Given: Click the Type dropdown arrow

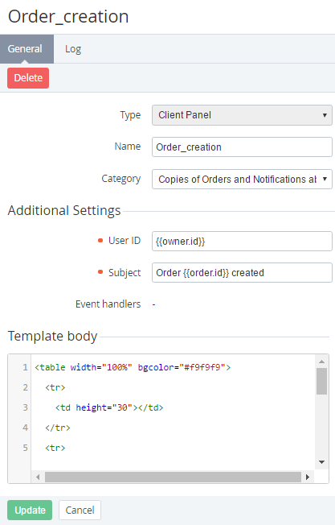Looking at the screenshot, I should coord(325,115).
